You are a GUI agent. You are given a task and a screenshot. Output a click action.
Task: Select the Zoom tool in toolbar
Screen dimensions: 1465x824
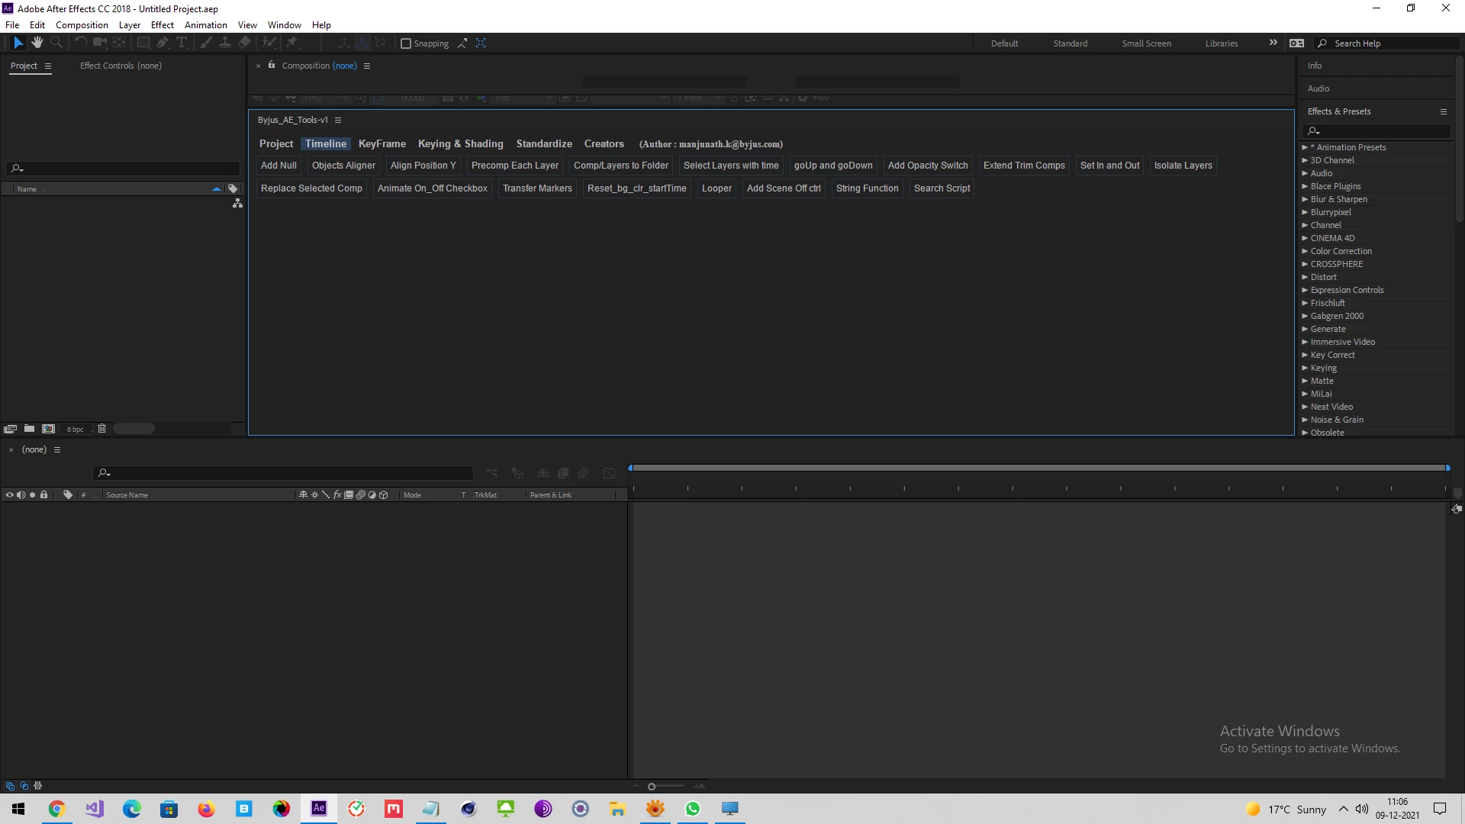pos(56,43)
